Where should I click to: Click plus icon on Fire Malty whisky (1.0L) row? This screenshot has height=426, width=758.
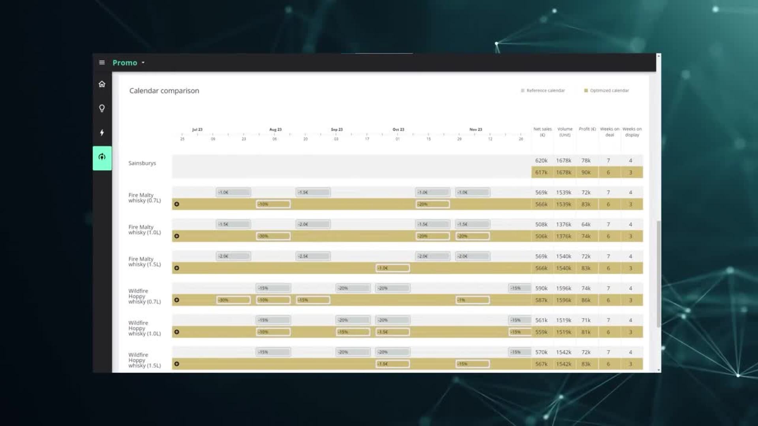point(177,236)
